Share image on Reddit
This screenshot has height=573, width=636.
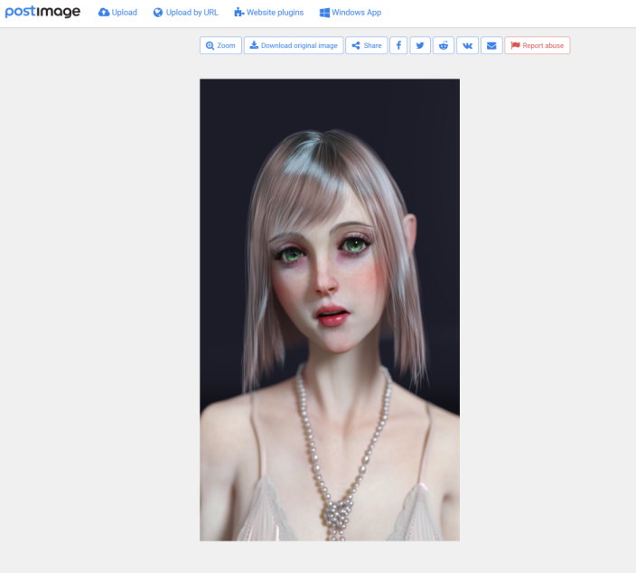444,45
